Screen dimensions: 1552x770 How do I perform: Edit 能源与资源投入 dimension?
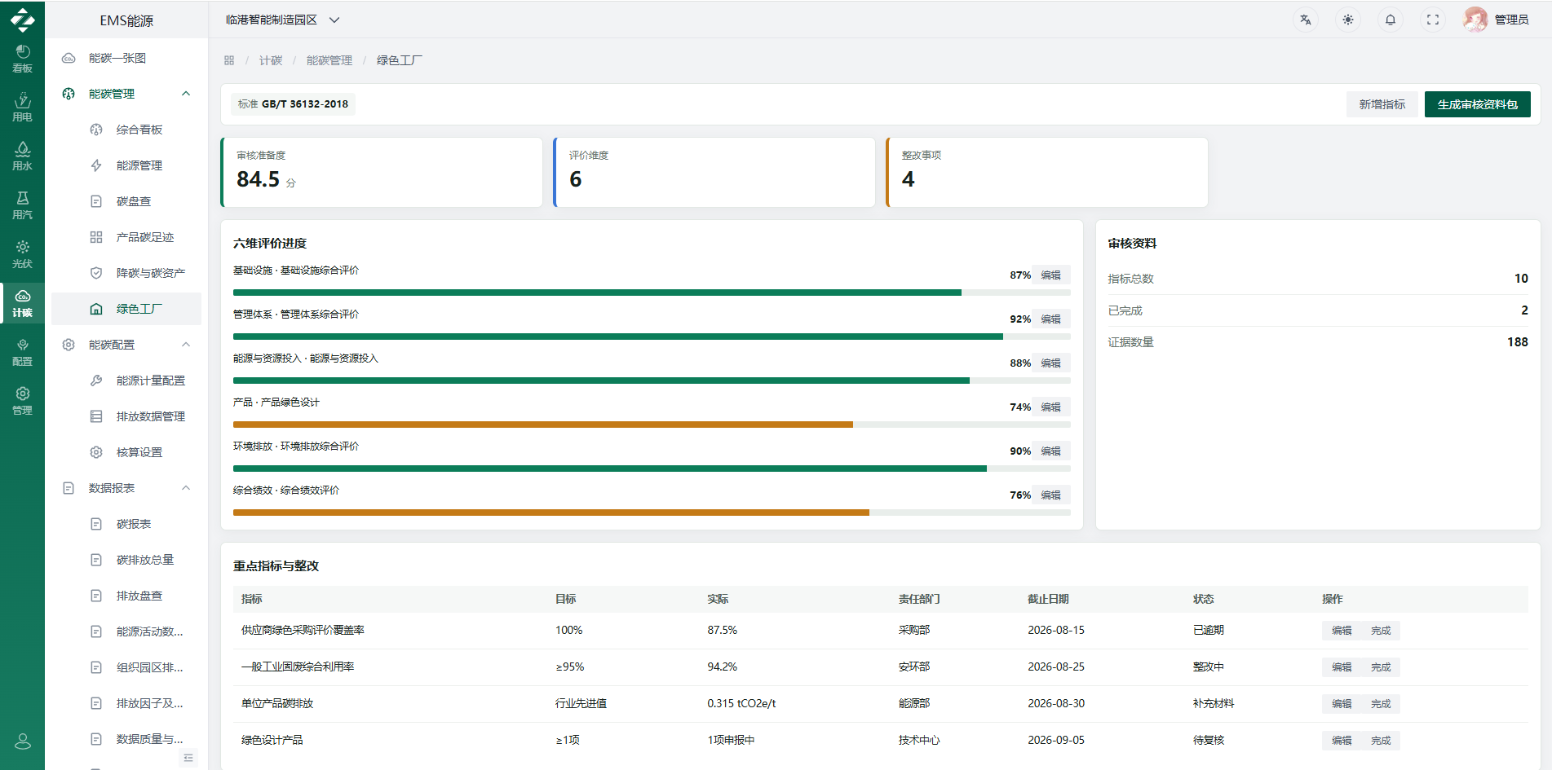point(1050,363)
